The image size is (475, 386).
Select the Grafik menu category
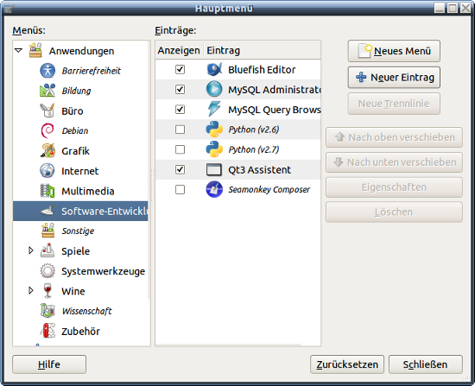coord(80,150)
